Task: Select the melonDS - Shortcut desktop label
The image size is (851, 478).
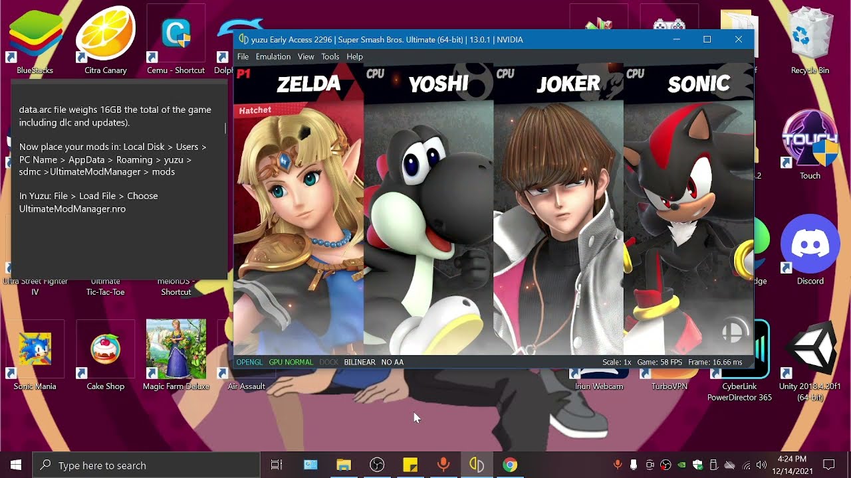Action: (x=176, y=287)
